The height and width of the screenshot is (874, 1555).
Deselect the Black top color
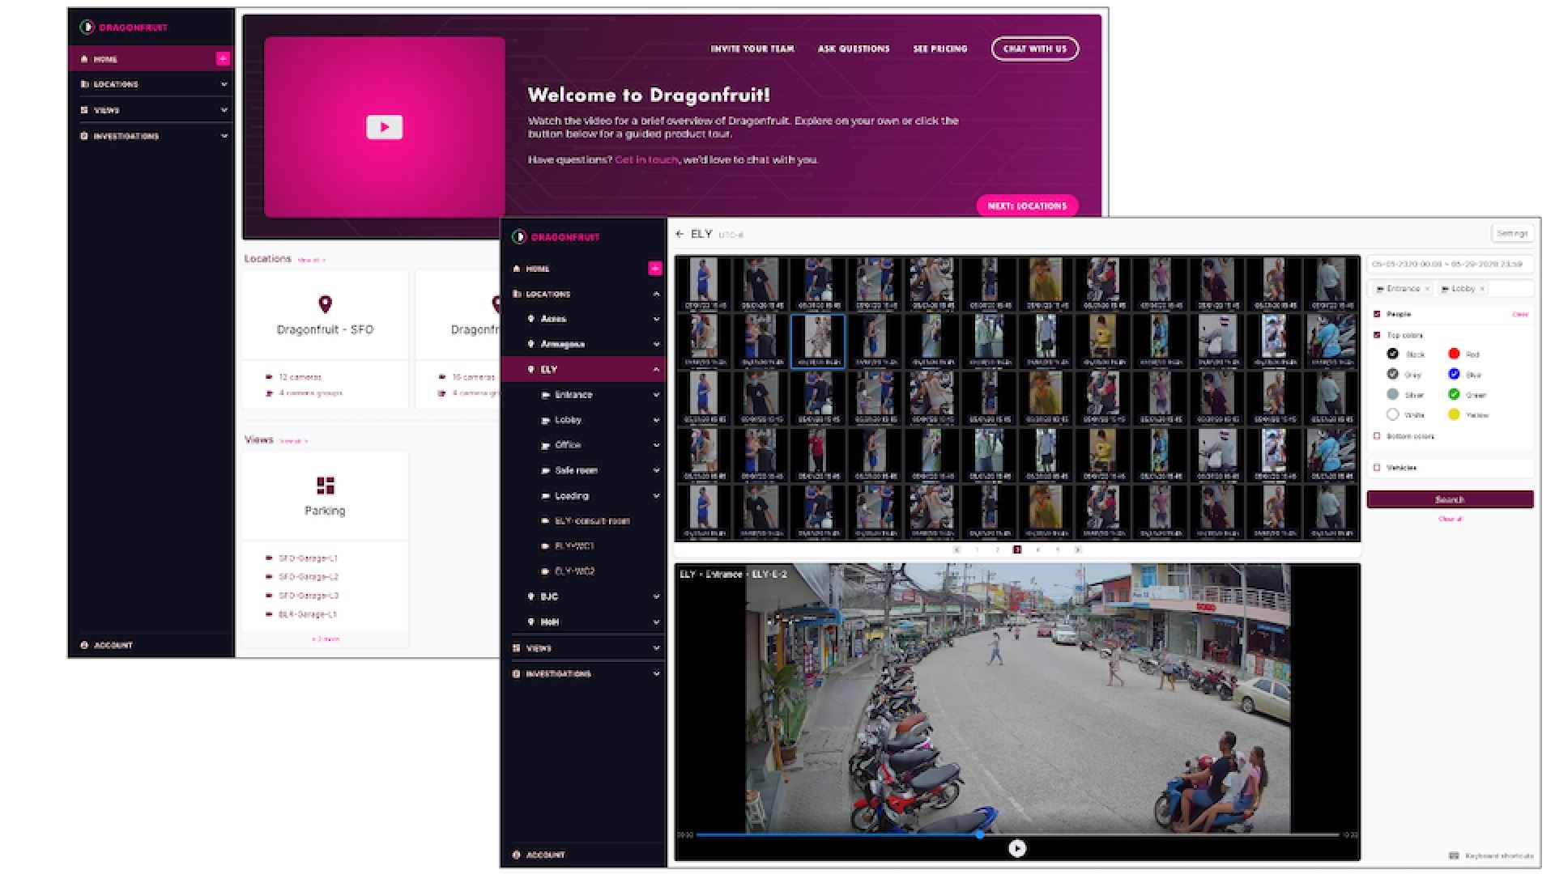pos(1393,354)
